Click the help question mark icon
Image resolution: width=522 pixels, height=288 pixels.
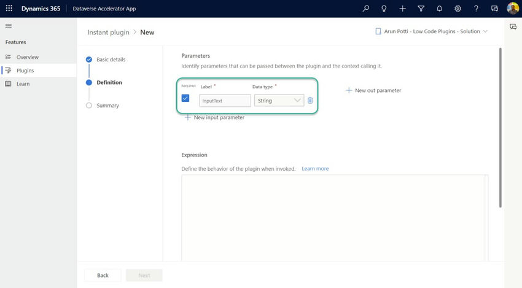[476, 9]
